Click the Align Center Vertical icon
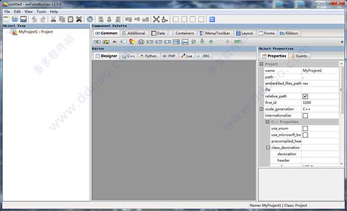Image resolution: width=347 pixels, height=211 pixels. 137,19
